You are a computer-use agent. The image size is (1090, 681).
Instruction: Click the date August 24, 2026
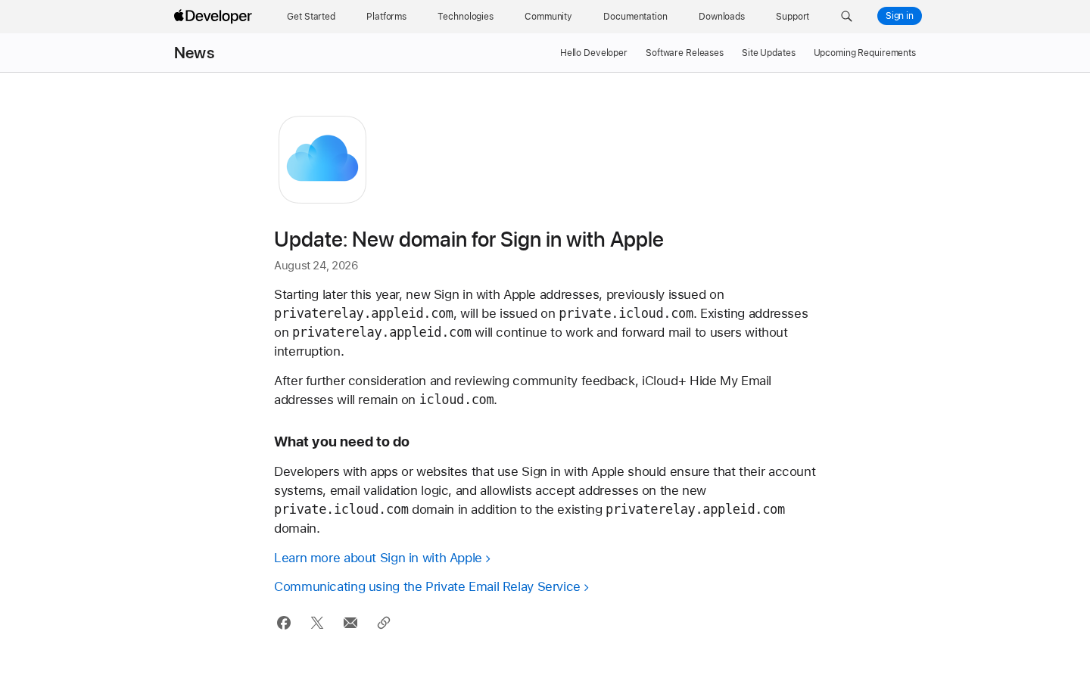tap(316, 266)
